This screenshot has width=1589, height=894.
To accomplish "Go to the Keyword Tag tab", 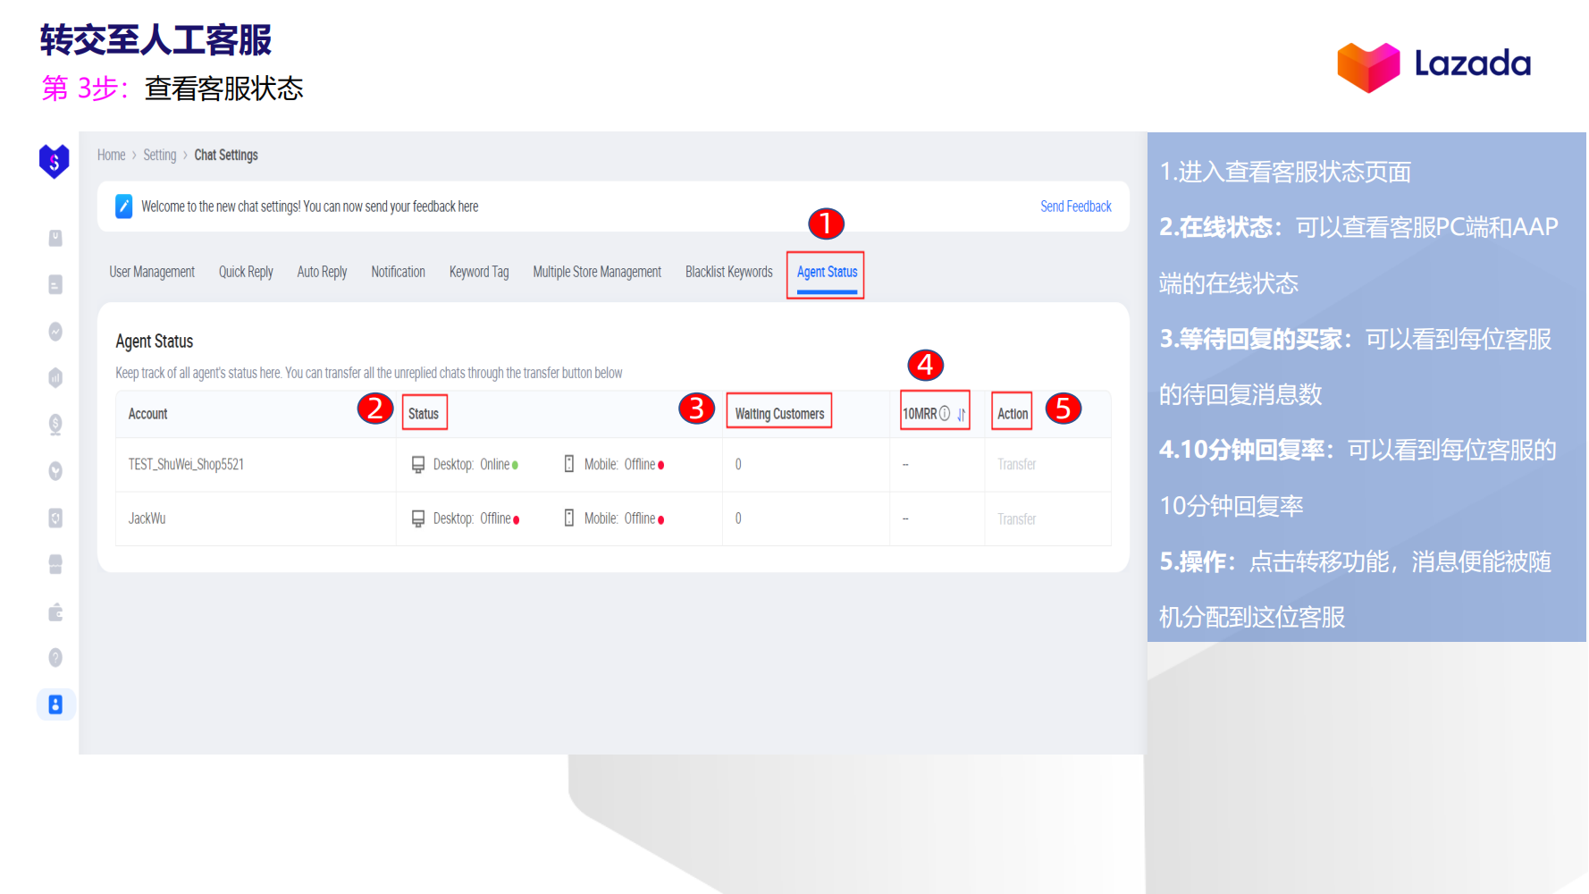I will pos(479,272).
